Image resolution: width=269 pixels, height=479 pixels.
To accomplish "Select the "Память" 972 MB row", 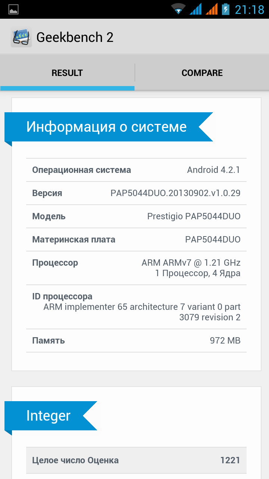I will (x=136, y=341).
